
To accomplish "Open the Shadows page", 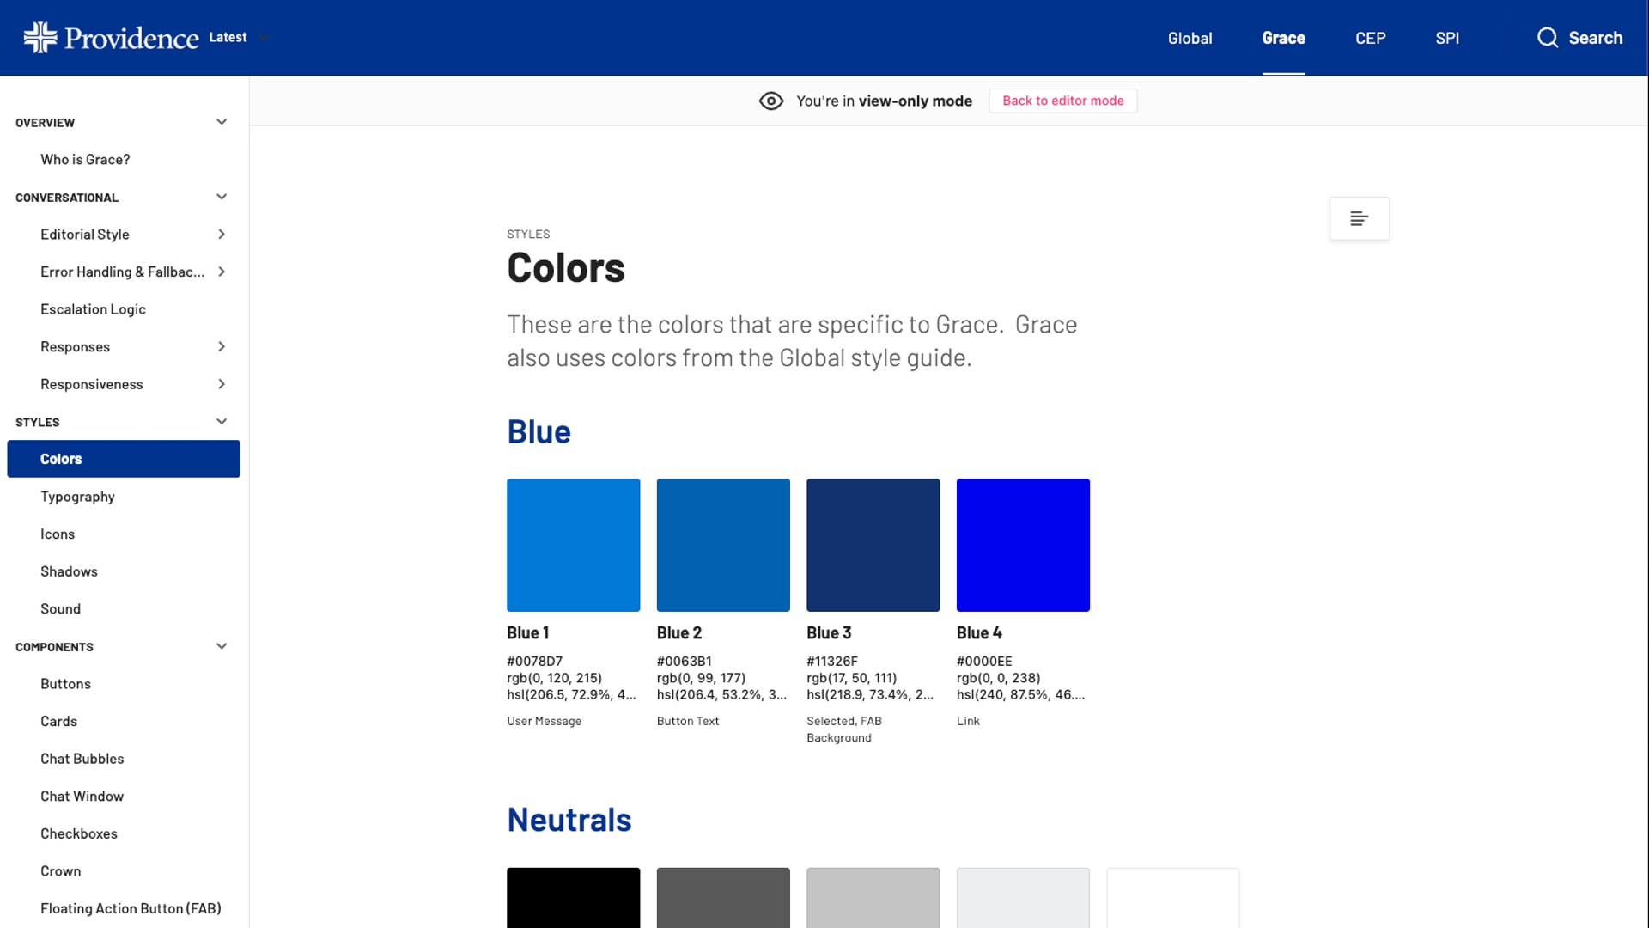I will (69, 571).
